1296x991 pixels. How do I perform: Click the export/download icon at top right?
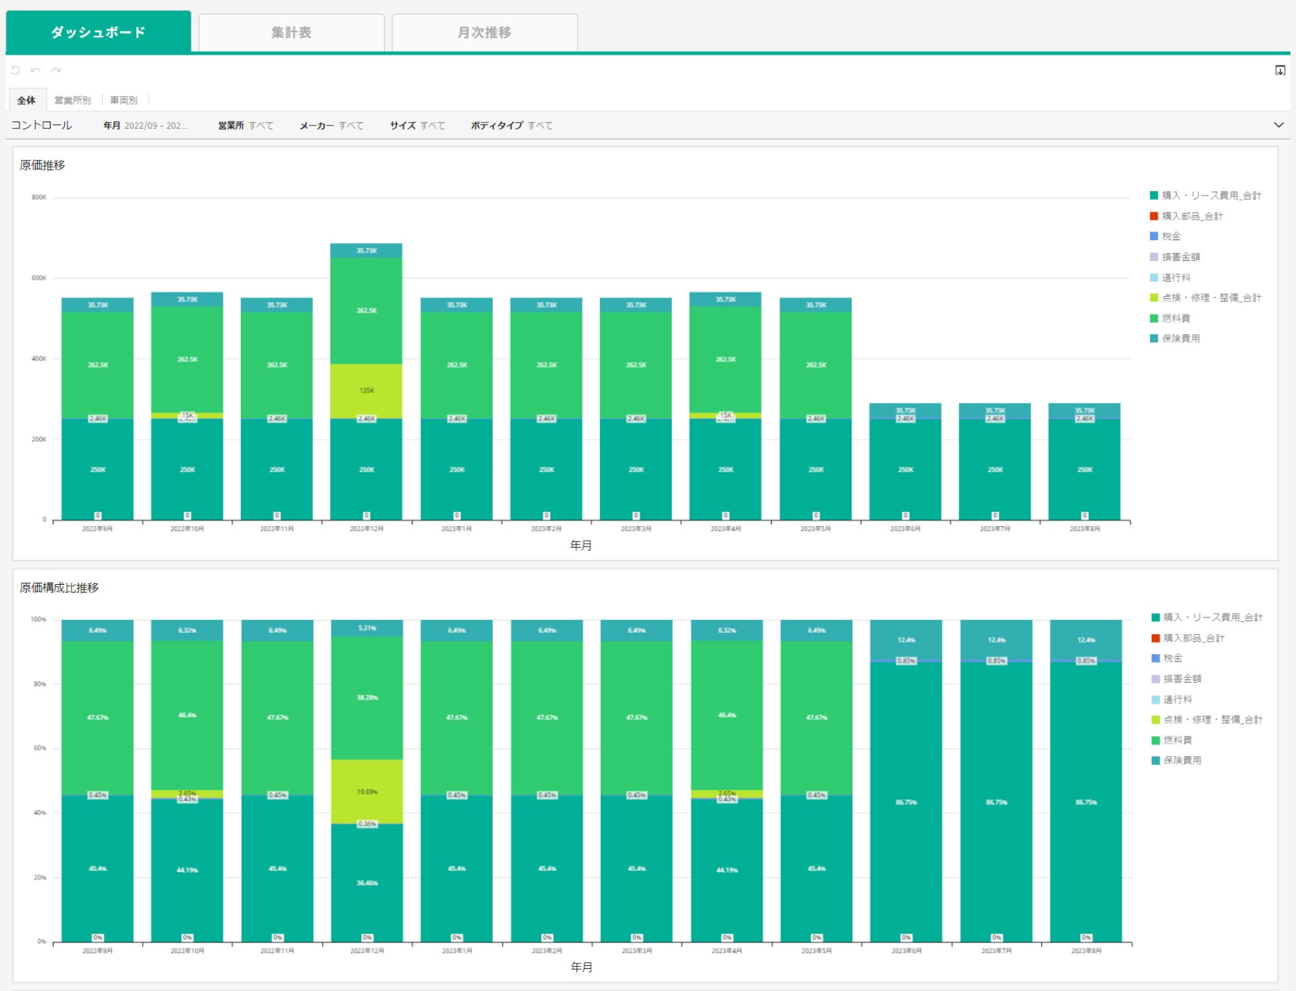pos(1280,70)
